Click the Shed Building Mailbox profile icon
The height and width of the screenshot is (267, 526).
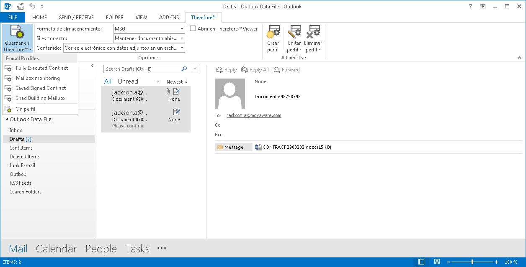tap(8, 98)
